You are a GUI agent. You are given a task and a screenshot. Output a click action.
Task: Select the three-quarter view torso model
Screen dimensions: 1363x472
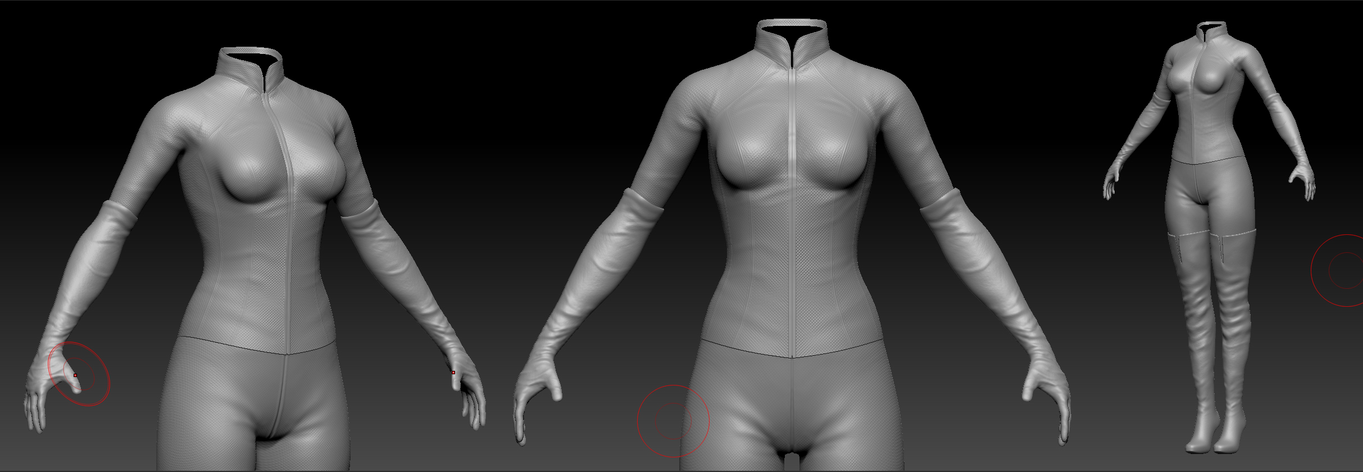point(256,260)
